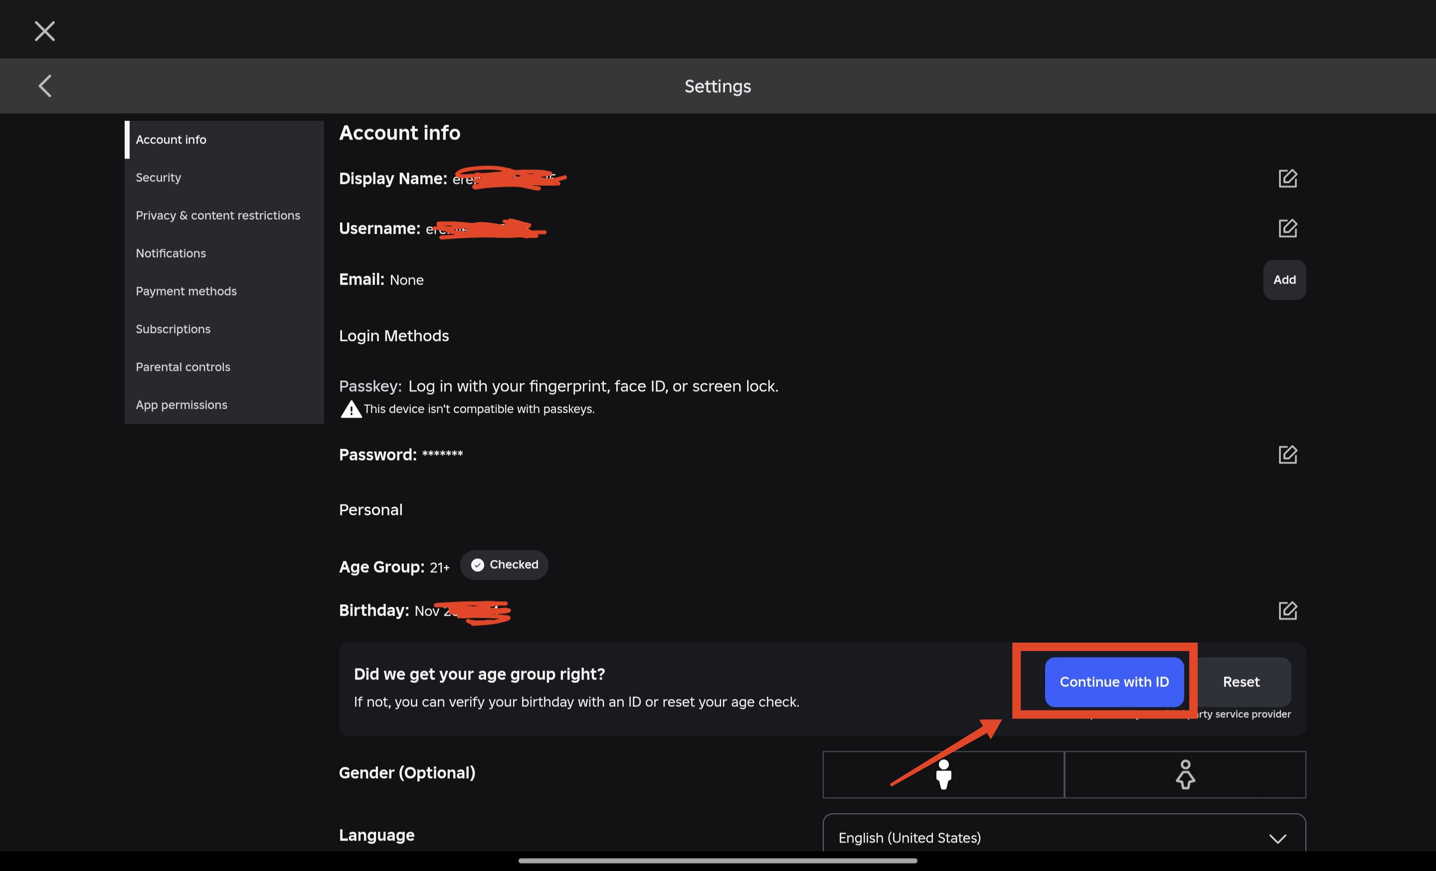Close settings with the X icon

coord(45,31)
